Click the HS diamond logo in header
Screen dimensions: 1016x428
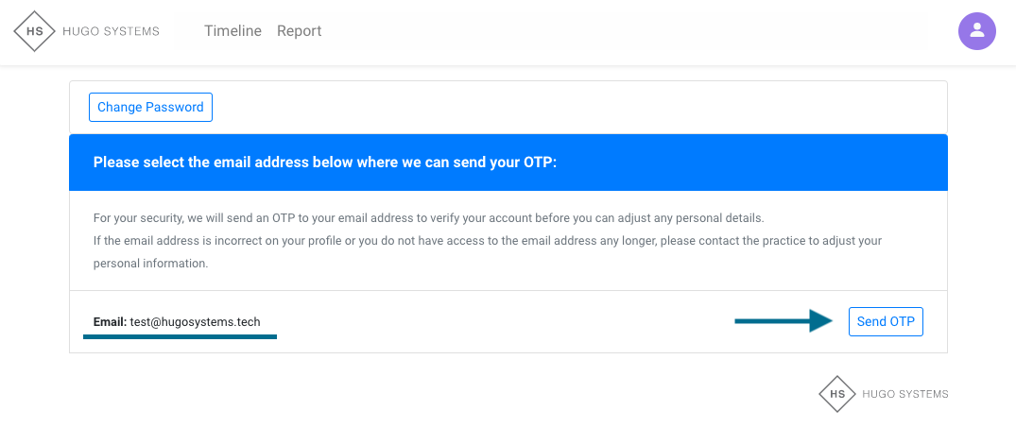click(x=35, y=31)
